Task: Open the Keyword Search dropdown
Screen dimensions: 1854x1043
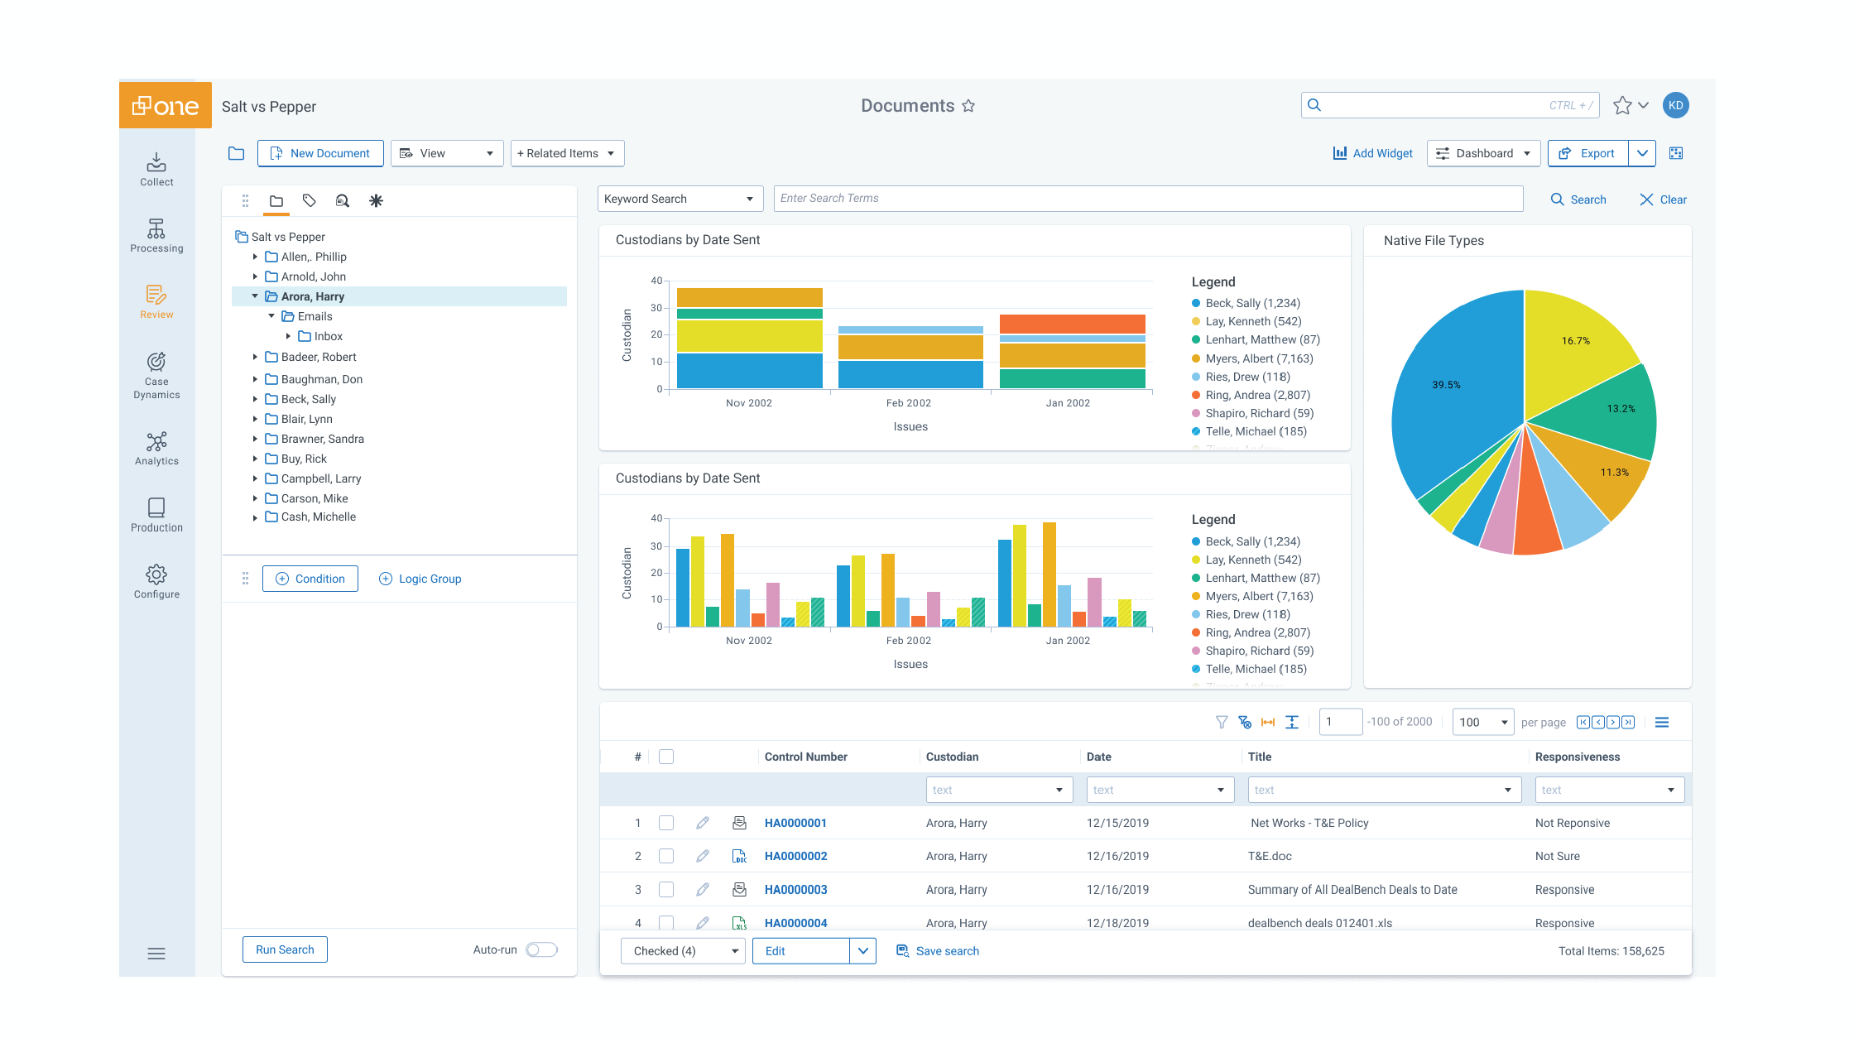Action: [x=679, y=199]
